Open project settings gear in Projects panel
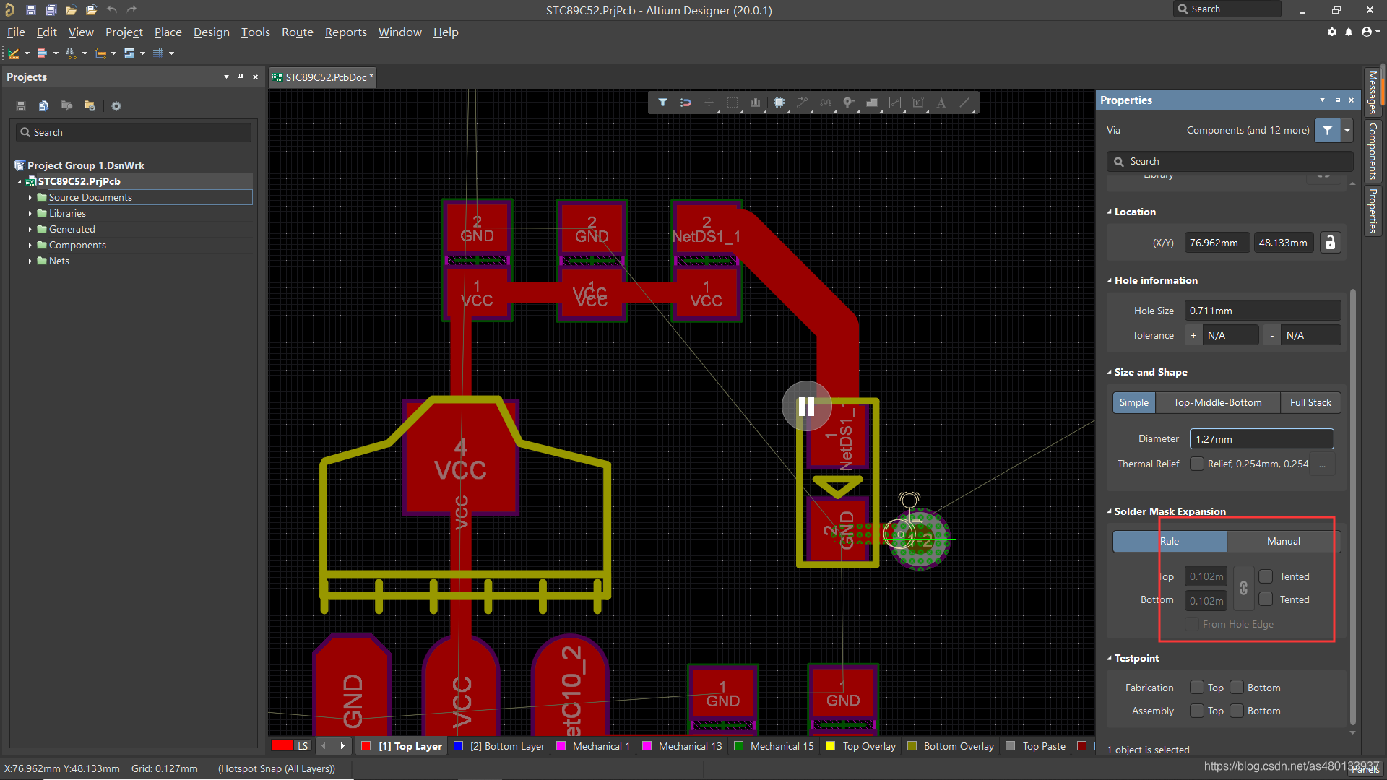This screenshot has height=780, width=1387. [x=116, y=106]
